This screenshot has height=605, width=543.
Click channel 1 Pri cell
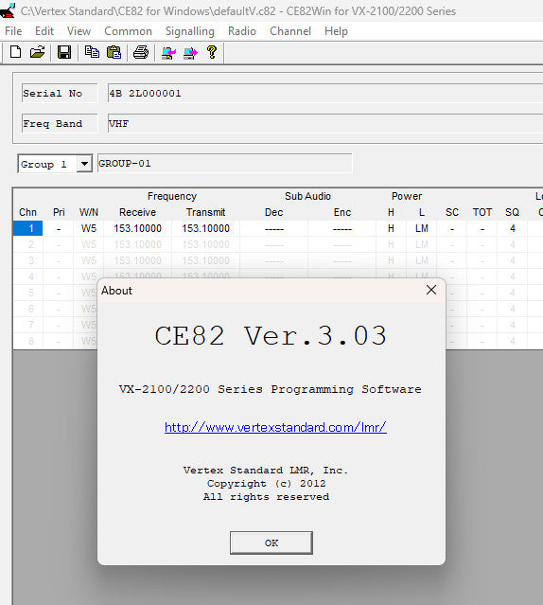(x=59, y=228)
